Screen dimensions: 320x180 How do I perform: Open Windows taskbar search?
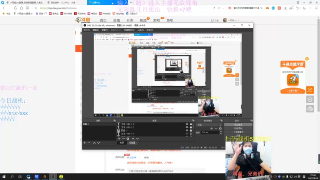12,176
